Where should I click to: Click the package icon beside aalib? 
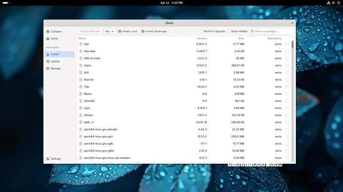[x=81, y=122]
